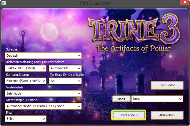This screenshot has height=126, width=190.
Task: Click the launcher icon in the title bar
Action: 4,3
